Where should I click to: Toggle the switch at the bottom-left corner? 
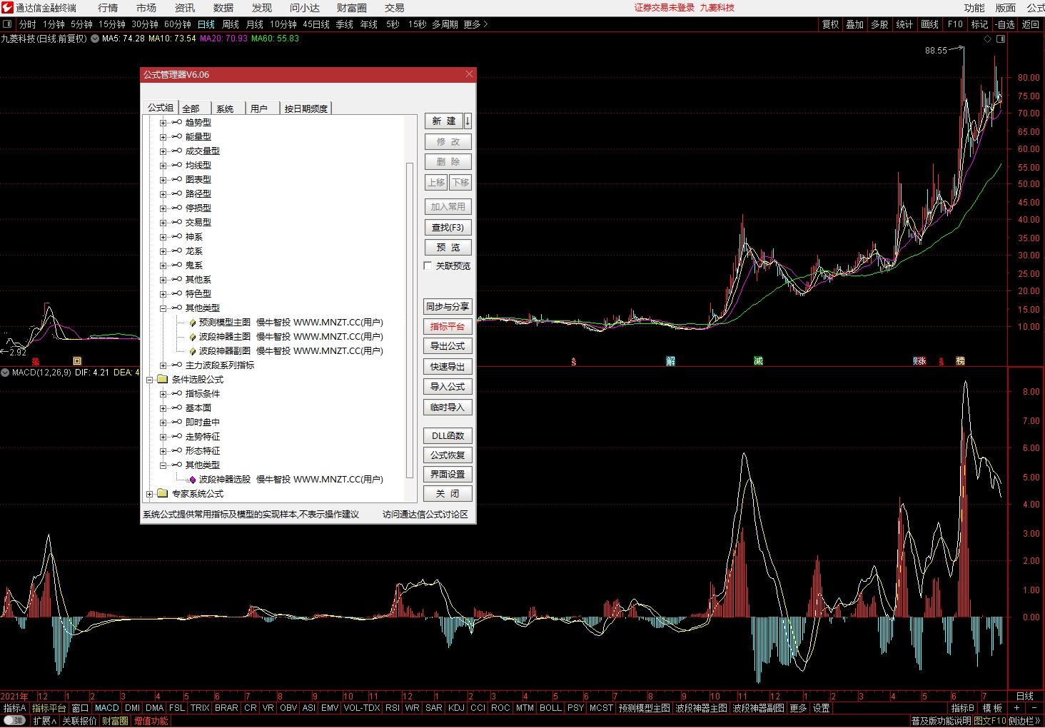pyautogui.click(x=14, y=721)
